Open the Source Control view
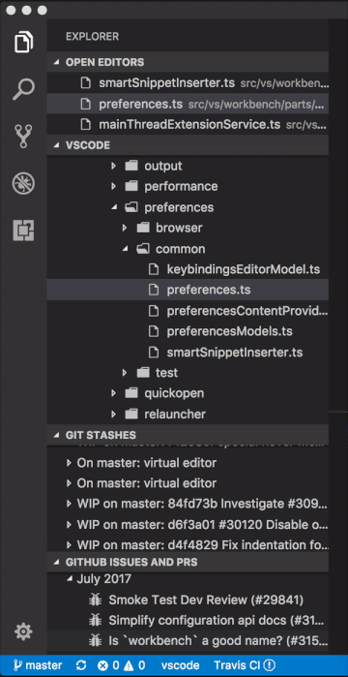The height and width of the screenshot is (677, 348). pyautogui.click(x=23, y=137)
